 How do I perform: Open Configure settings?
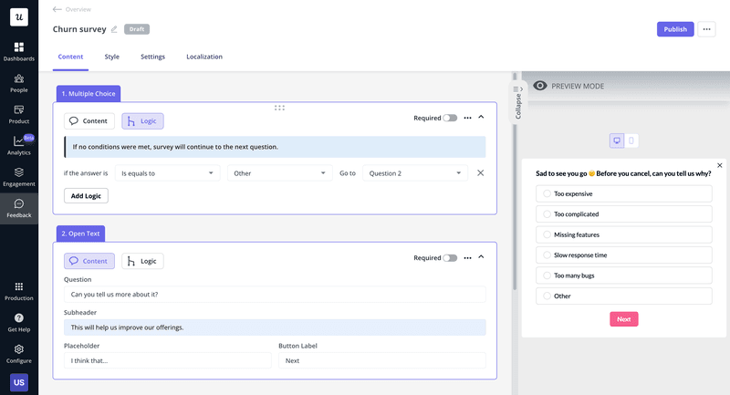(19, 354)
